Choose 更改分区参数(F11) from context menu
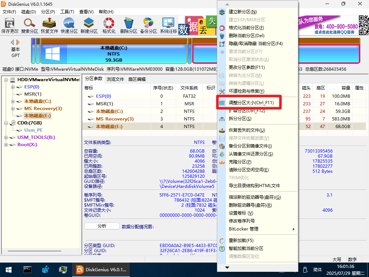The height and width of the screenshot is (277, 369). (x=246, y=67)
